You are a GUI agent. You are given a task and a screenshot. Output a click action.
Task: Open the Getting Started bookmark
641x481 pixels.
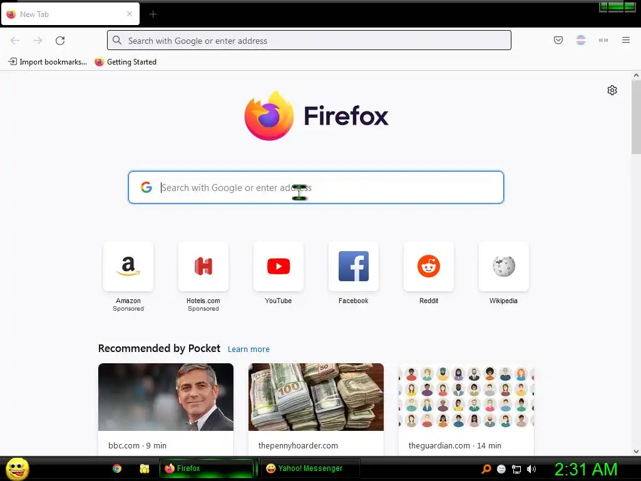125,62
